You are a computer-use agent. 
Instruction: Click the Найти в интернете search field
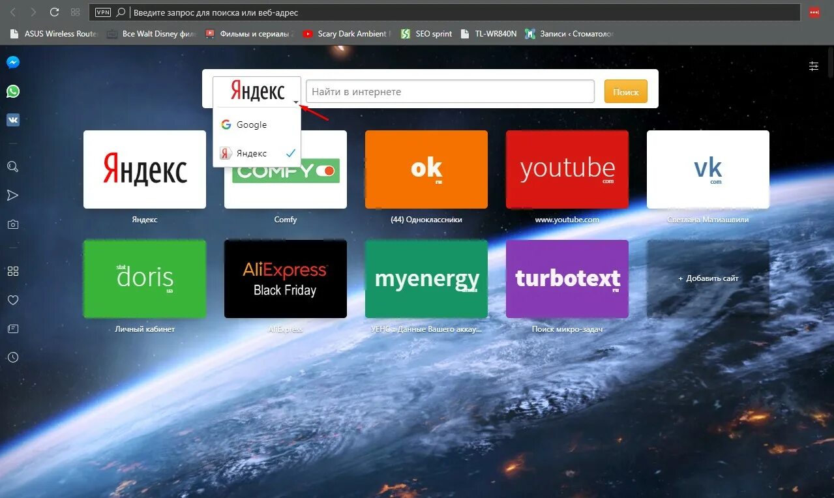(450, 92)
